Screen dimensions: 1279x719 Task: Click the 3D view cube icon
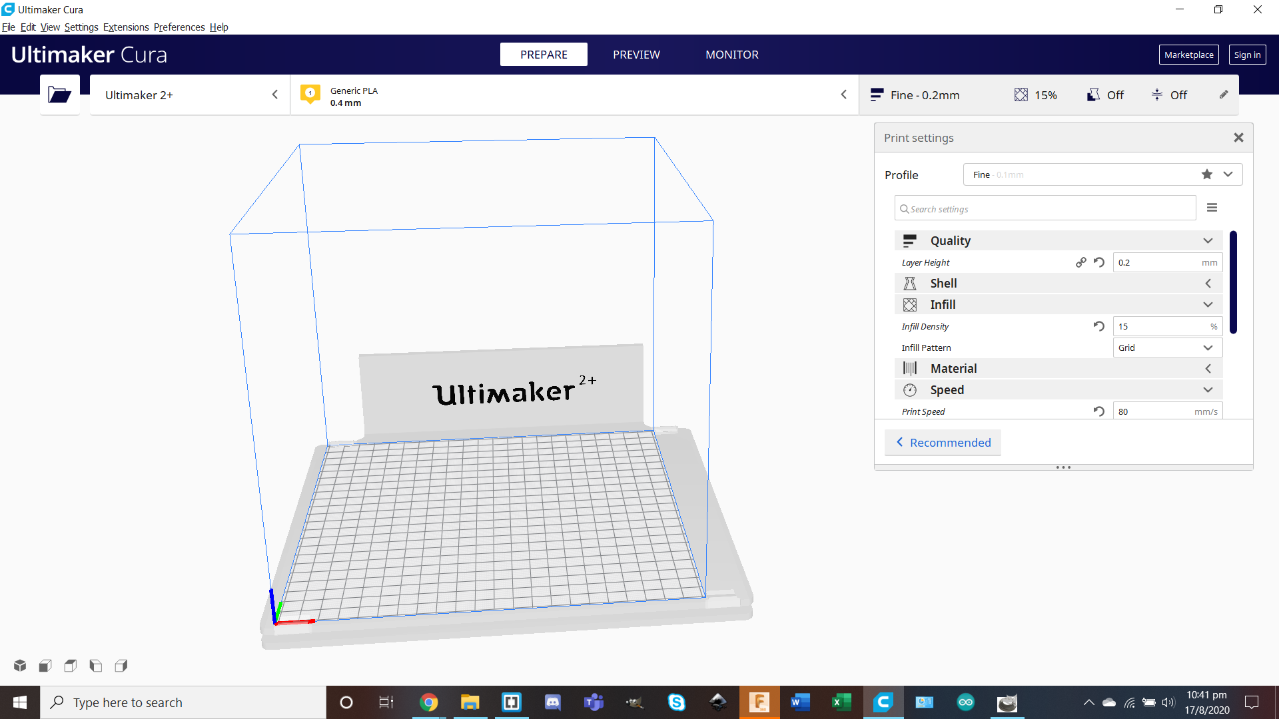coord(20,666)
